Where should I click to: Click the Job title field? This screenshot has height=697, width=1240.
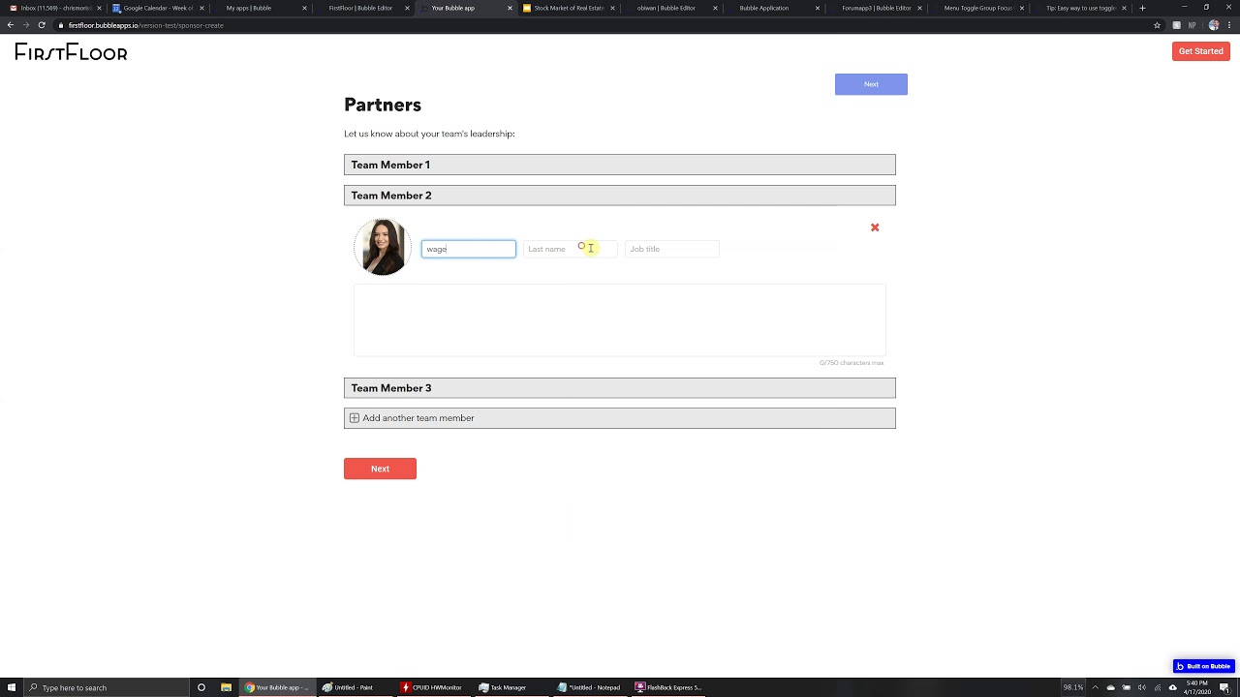click(x=672, y=249)
